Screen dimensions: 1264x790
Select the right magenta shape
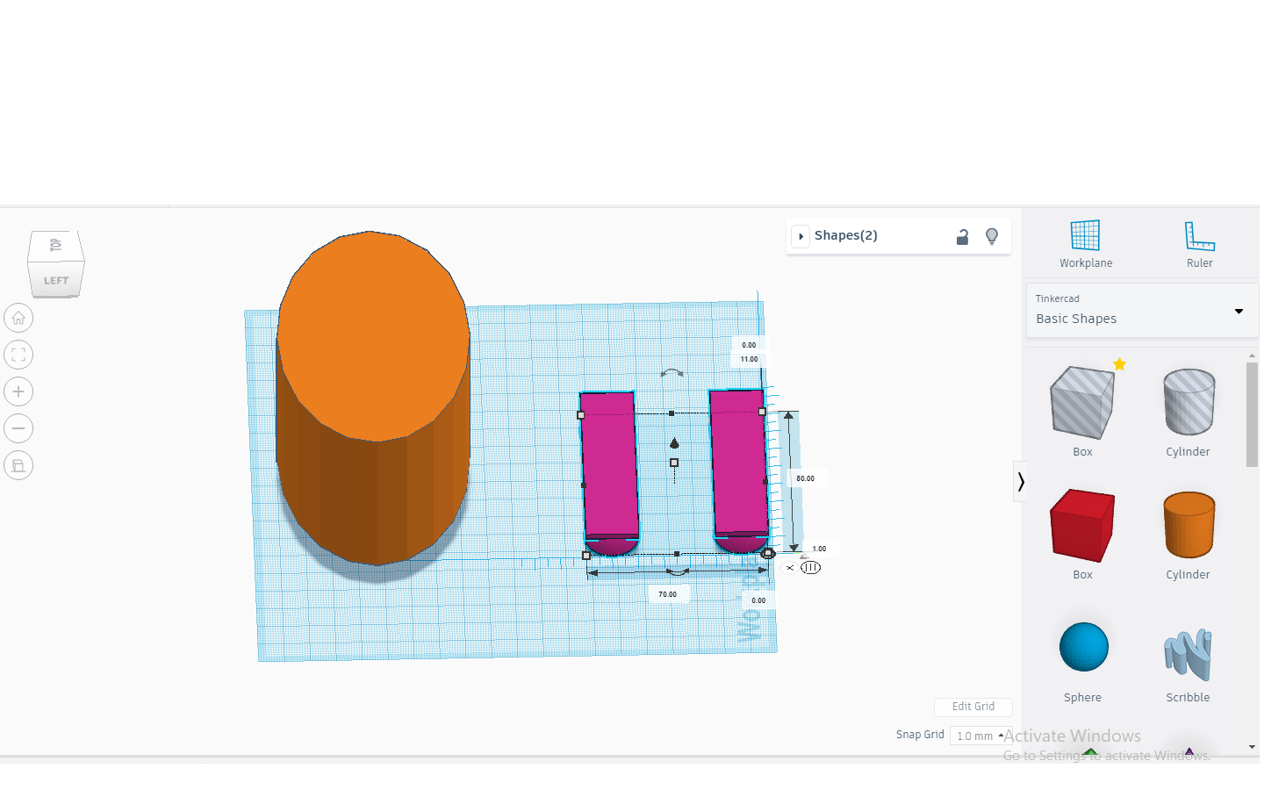click(x=739, y=470)
